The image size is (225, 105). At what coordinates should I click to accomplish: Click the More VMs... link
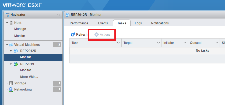(x=29, y=77)
